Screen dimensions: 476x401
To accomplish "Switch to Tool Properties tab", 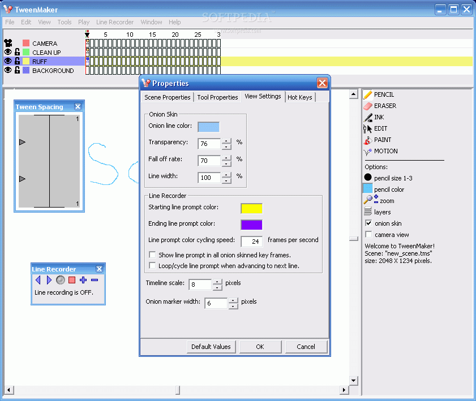I will click(218, 97).
